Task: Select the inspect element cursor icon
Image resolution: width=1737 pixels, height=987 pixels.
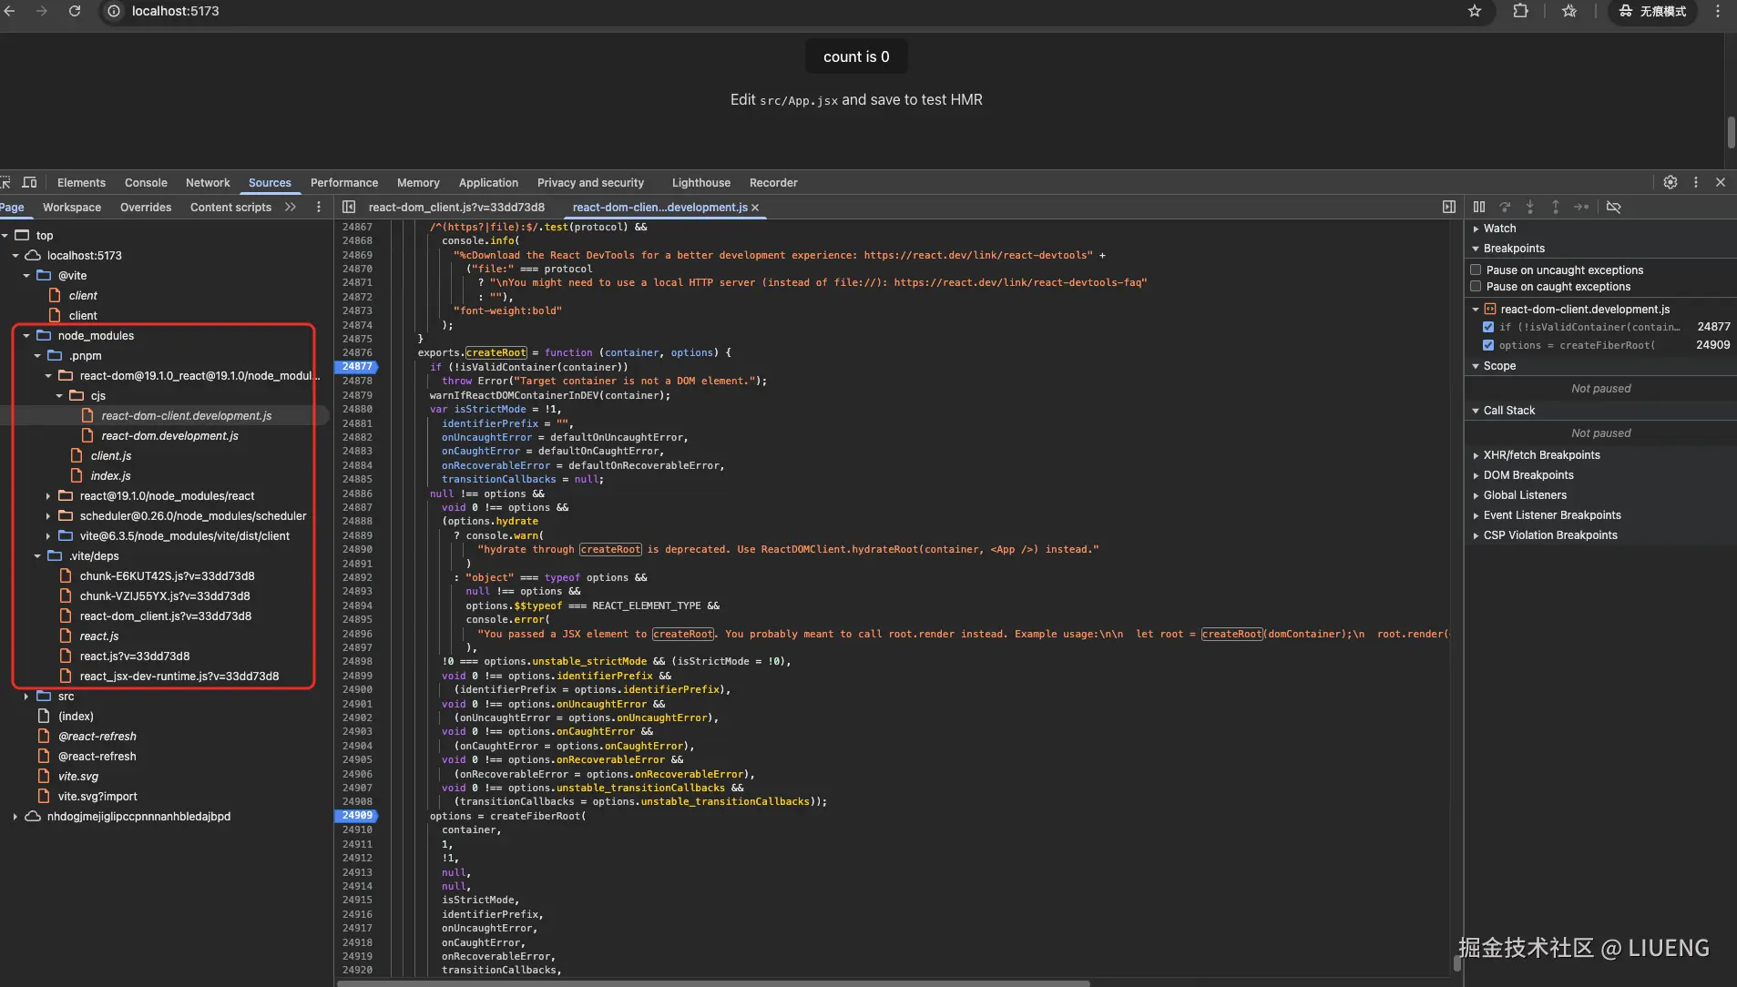Action: click(x=5, y=182)
